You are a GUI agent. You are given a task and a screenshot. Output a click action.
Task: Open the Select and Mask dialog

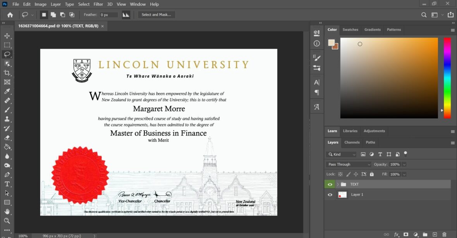coord(156,14)
